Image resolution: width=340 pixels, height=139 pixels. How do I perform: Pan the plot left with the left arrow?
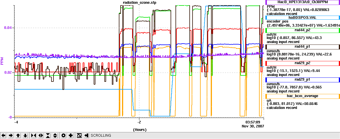[4, 136]
